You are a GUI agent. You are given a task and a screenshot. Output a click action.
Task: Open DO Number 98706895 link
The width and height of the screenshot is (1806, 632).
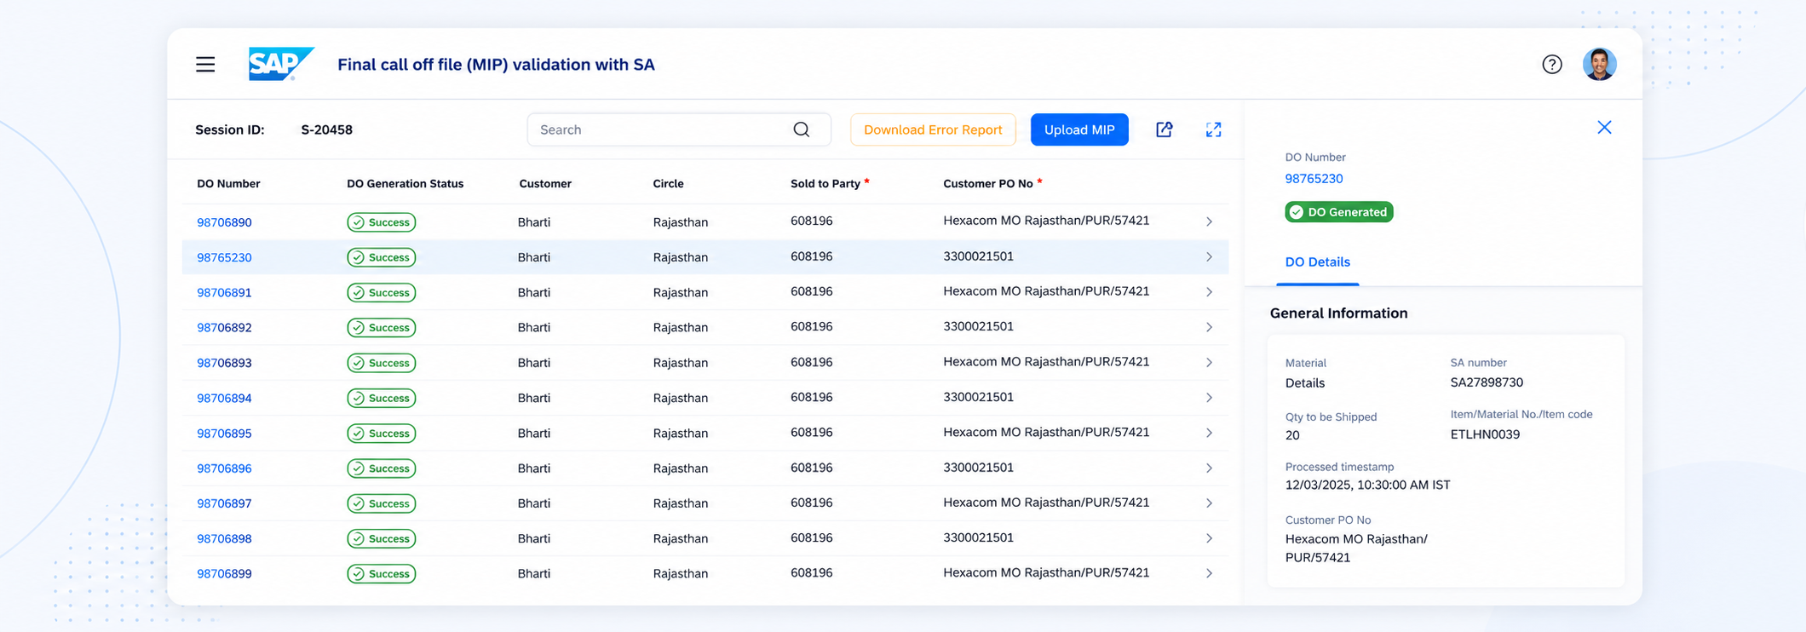tap(224, 434)
